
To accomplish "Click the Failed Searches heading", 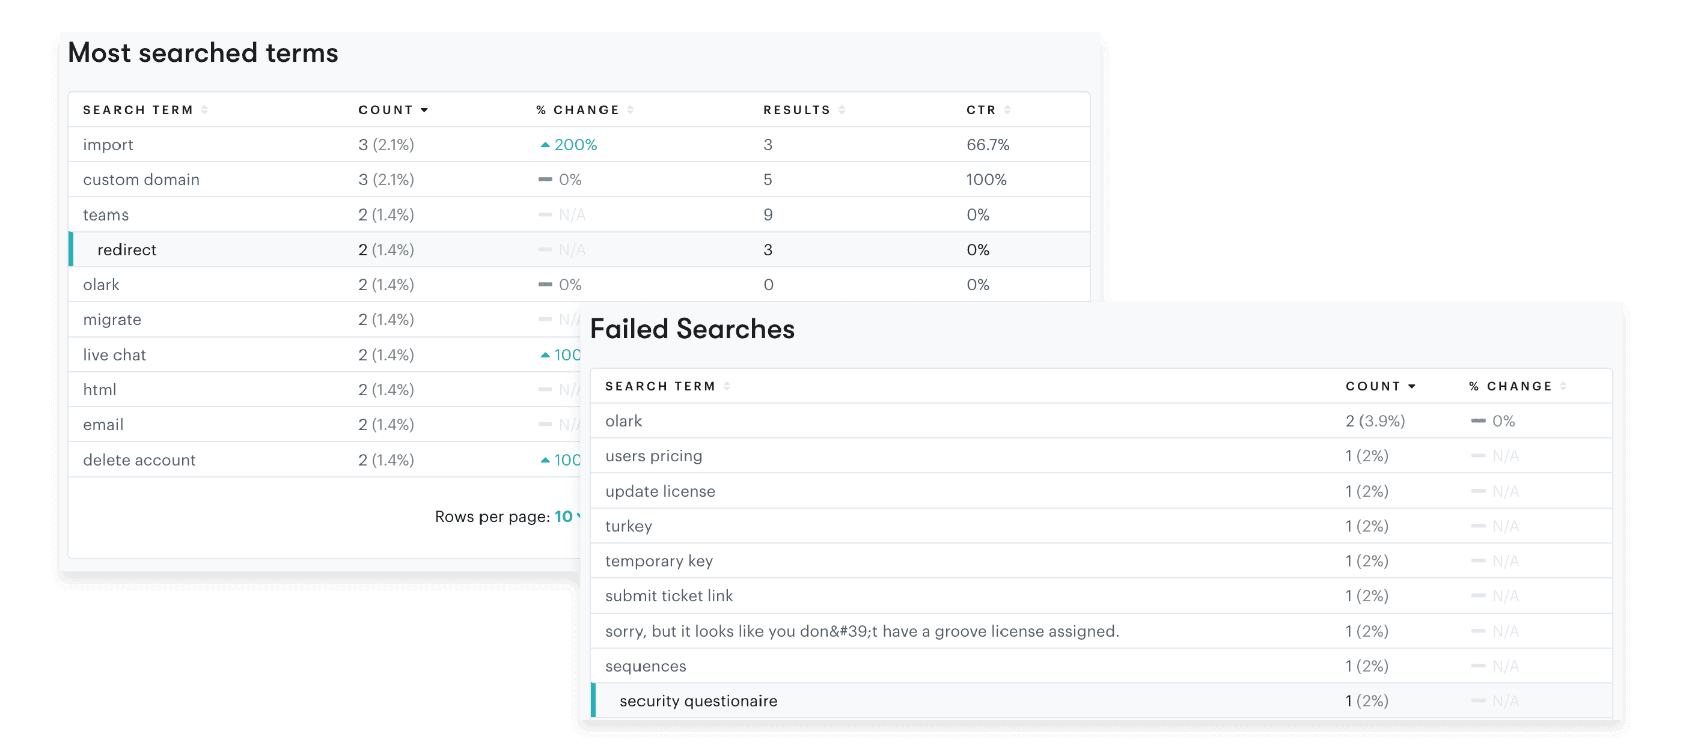I will pos(692,329).
